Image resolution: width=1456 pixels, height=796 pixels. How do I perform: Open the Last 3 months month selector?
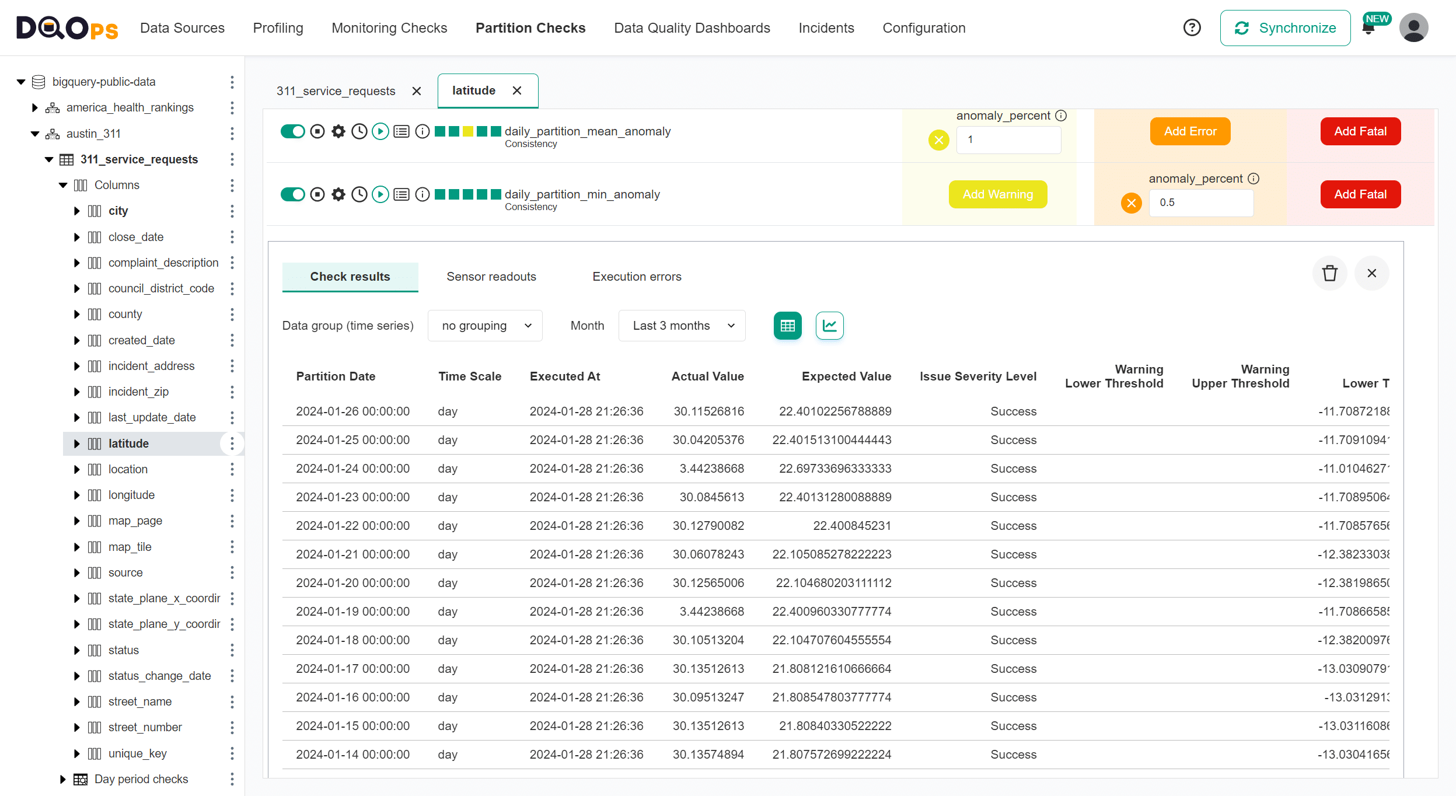[682, 326]
